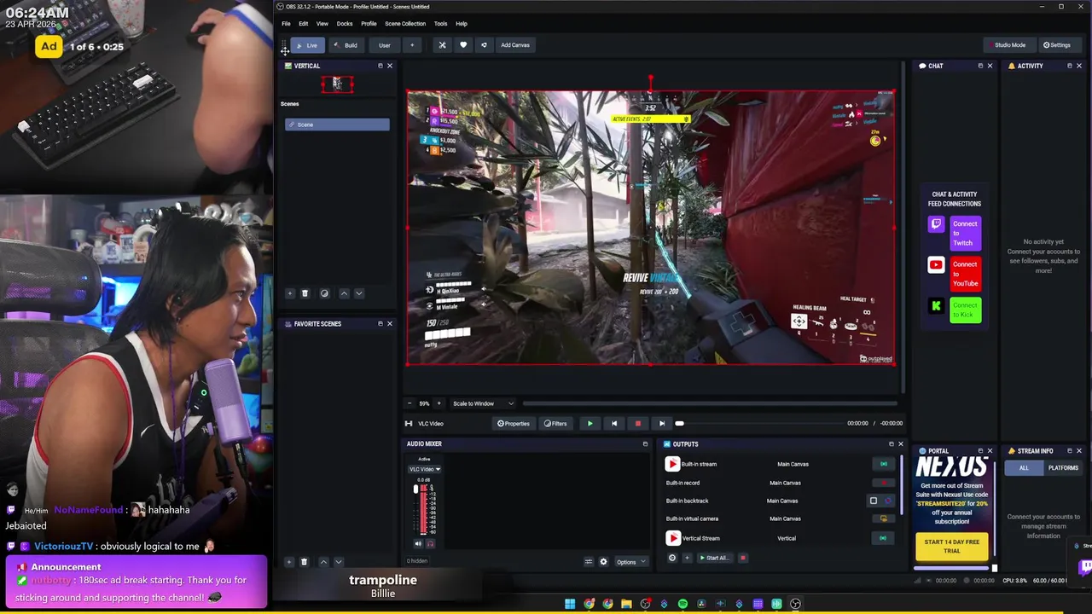Switch to the User layout tab
The image size is (1092, 614).
click(x=385, y=45)
